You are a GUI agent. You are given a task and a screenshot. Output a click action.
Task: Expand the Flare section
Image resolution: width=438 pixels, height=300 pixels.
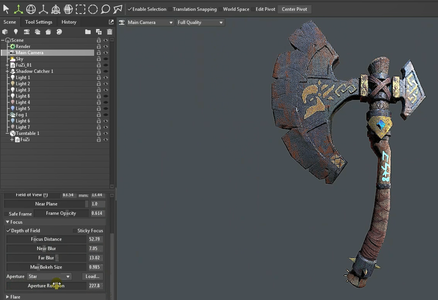tap(8, 297)
